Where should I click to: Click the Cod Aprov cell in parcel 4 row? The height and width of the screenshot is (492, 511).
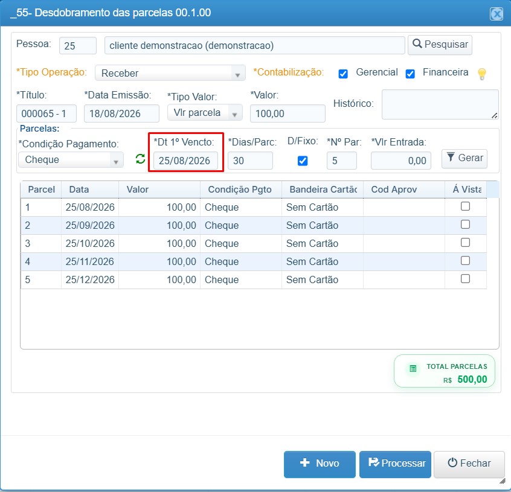[x=403, y=262]
